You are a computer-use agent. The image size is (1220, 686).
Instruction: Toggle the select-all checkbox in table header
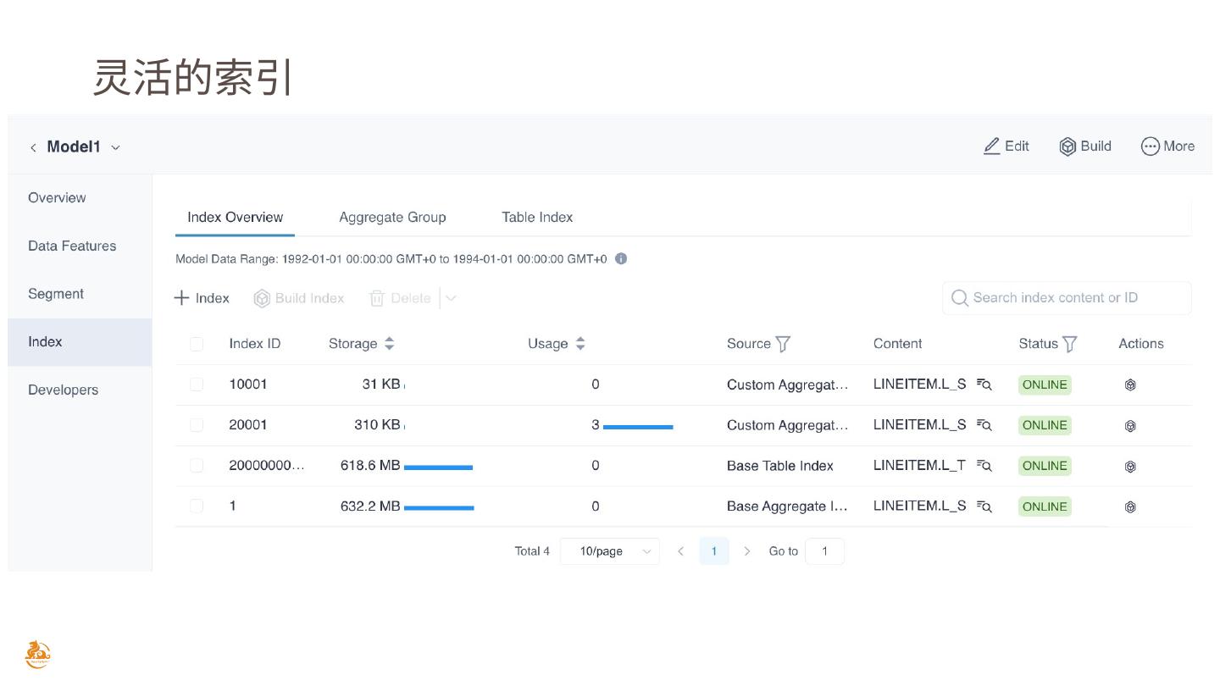[x=197, y=344]
